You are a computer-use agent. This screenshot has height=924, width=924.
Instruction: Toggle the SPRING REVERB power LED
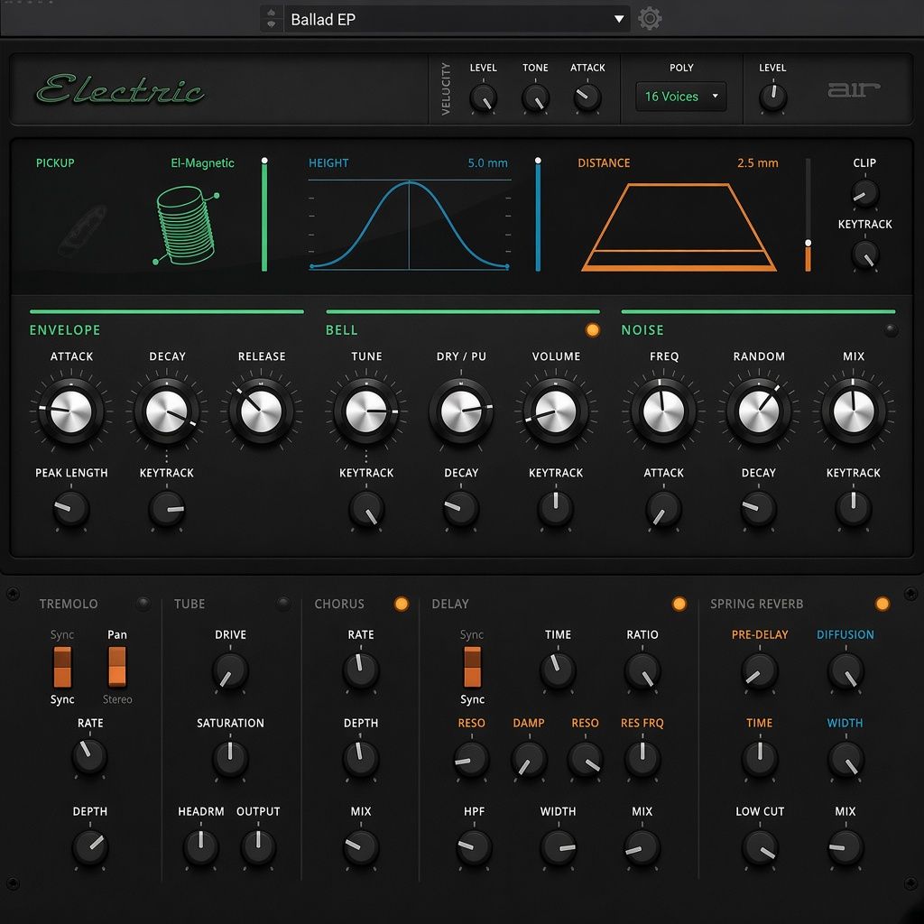[x=882, y=604]
